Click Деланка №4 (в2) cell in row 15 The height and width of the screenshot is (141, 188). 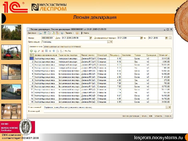[88, 102]
